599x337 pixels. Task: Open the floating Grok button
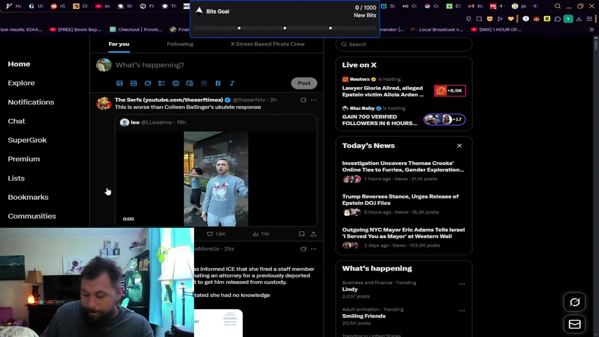pyautogui.click(x=575, y=302)
